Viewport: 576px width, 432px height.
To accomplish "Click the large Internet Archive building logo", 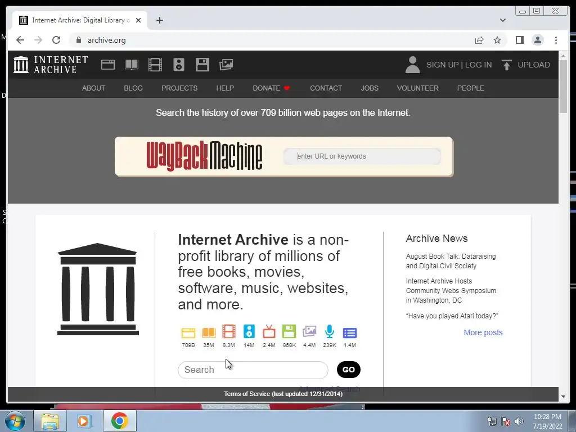I will click(x=98, y=289).
